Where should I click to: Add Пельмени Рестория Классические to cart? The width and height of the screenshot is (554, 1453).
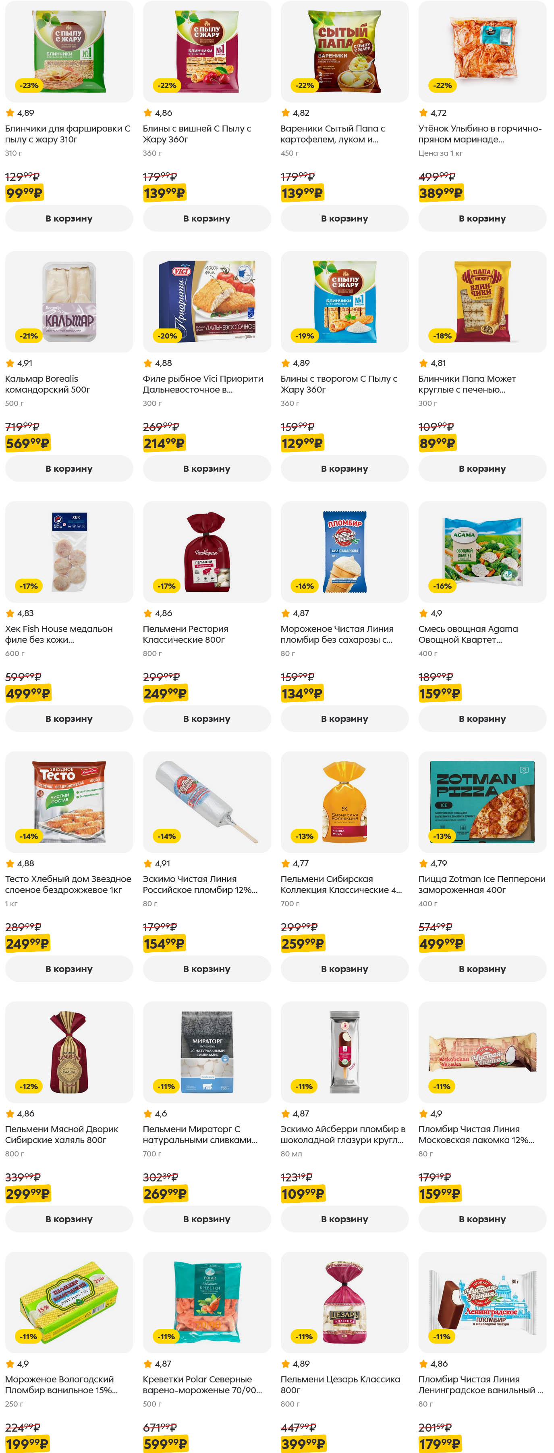(x=207, y=719)
